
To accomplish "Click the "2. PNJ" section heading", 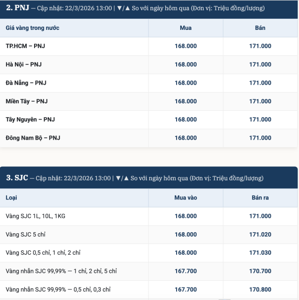I will click(15, 8).
